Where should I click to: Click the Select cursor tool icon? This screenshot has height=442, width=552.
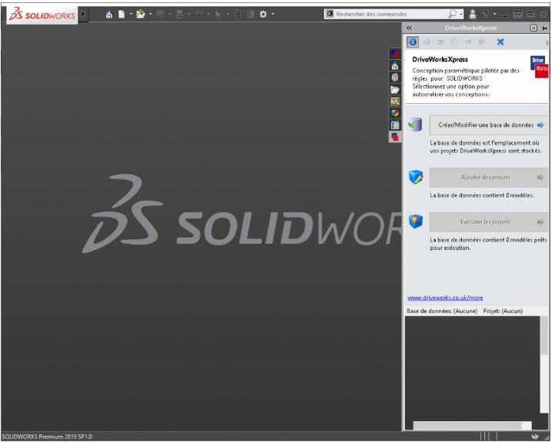(x=218, y=14)
